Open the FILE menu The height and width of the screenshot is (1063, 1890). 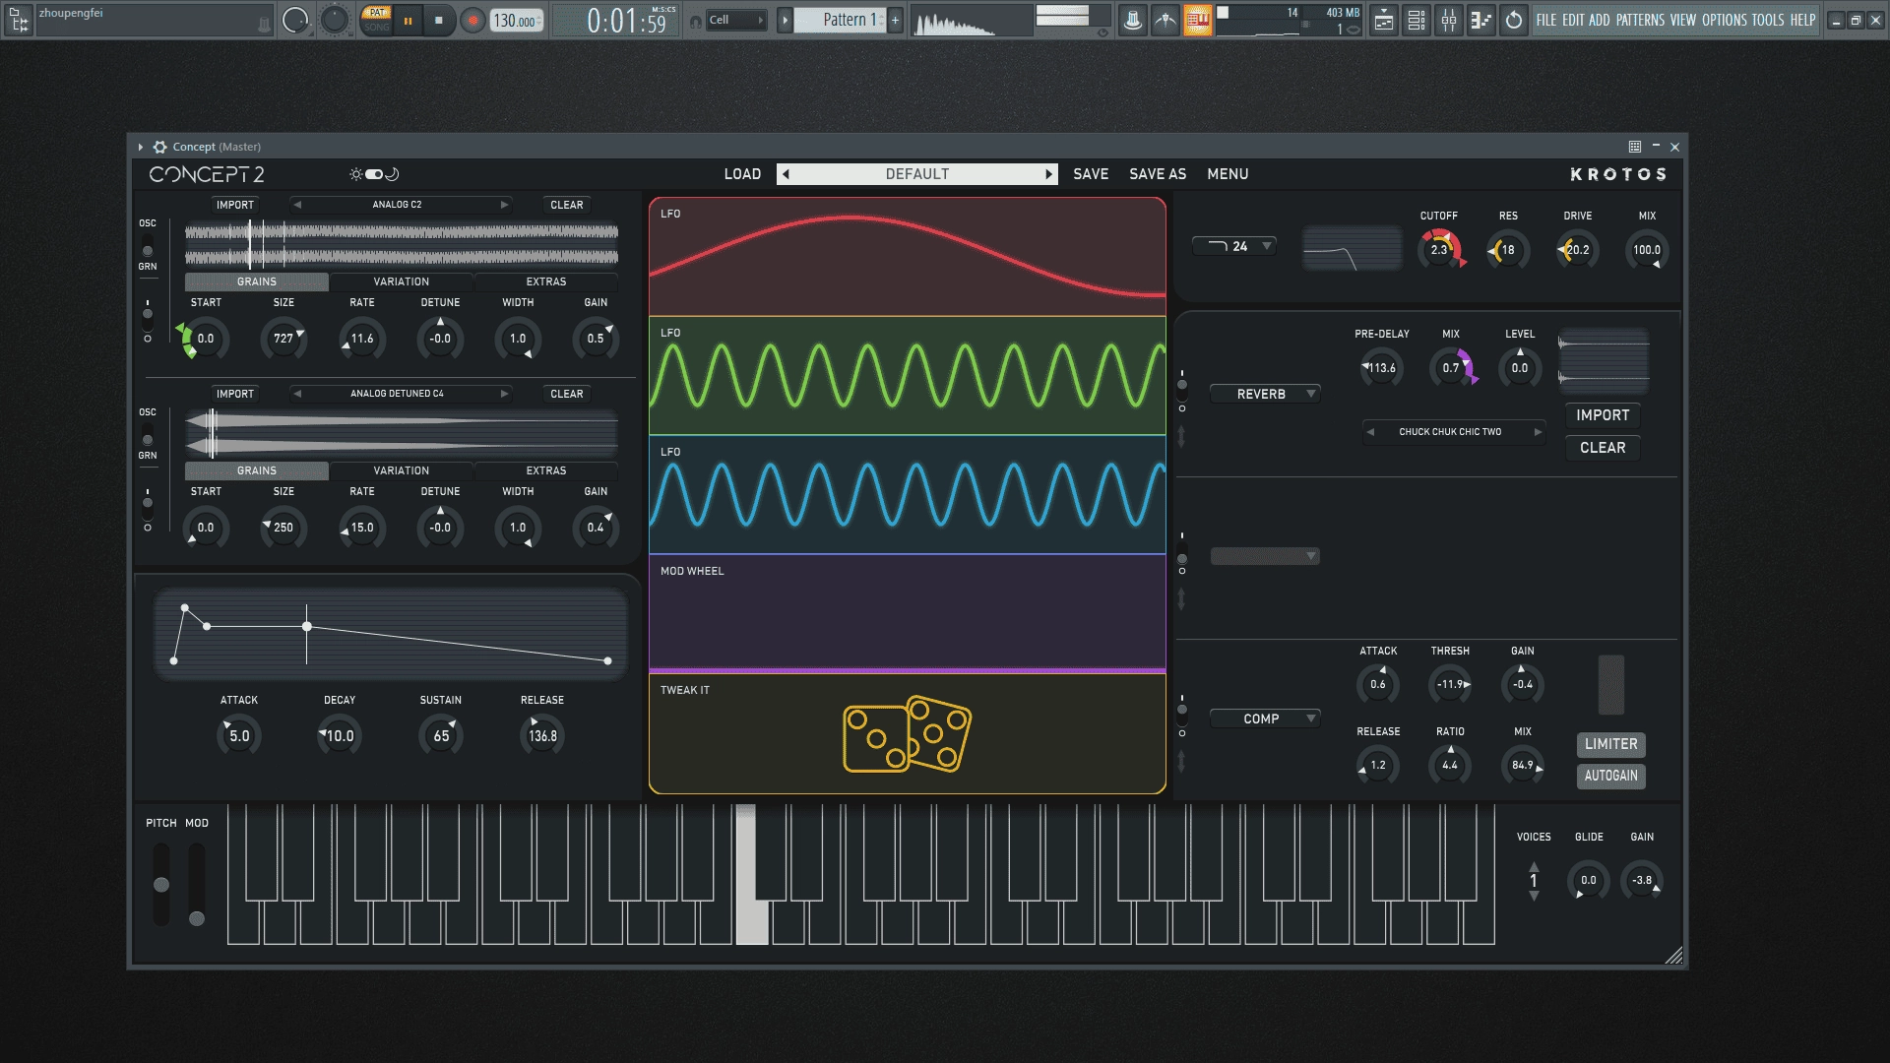(1546, 20)
